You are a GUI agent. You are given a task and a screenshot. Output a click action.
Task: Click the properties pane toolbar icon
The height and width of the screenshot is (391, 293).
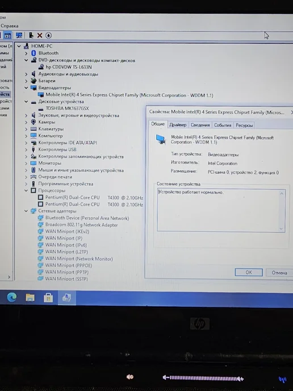(x=7, y=35)
